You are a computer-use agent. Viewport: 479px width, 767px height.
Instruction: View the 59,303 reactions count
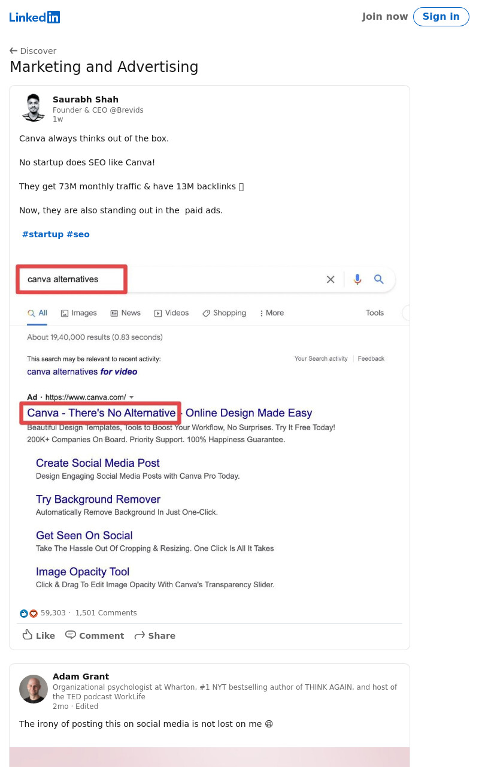(53, 613)
